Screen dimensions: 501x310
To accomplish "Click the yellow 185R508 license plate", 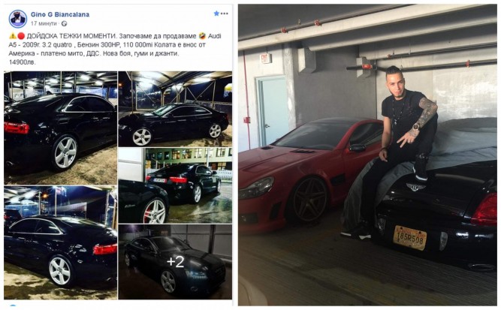I will coord(409,237).
